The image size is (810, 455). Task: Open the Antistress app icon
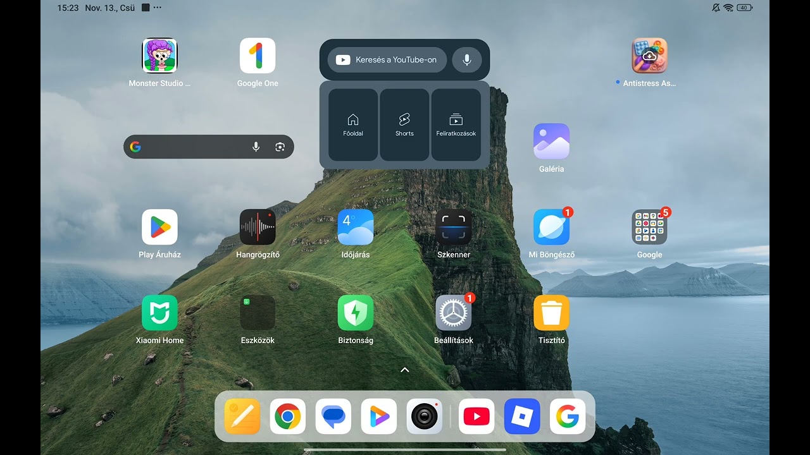[649, 56]
